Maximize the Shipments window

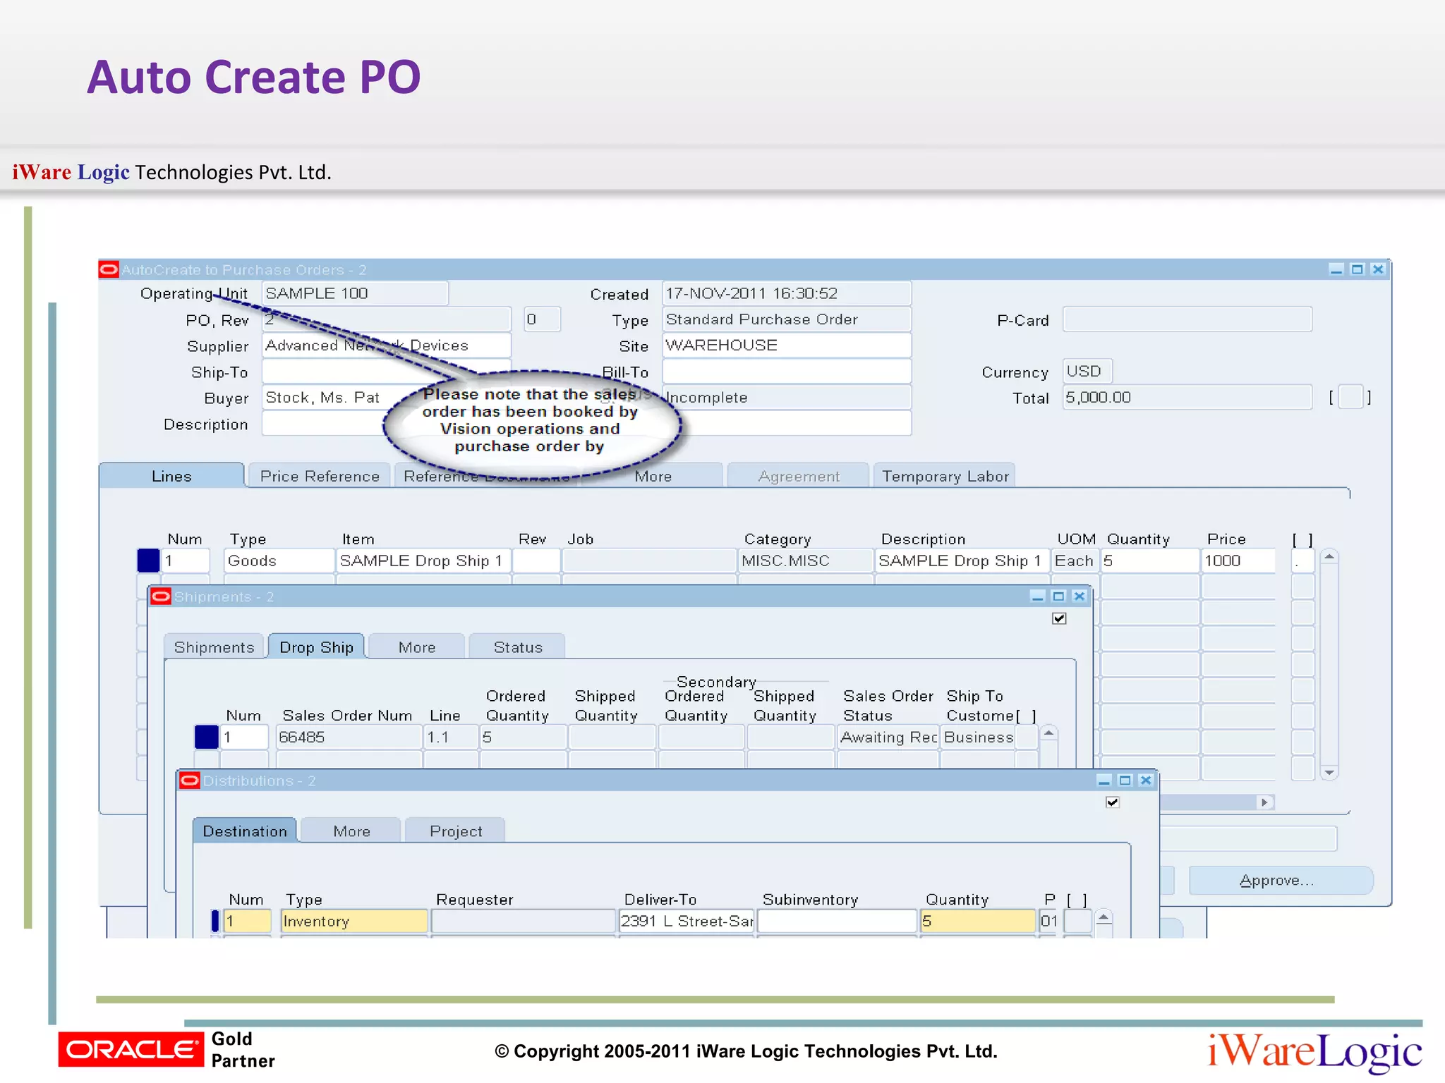pos(1058,596)
